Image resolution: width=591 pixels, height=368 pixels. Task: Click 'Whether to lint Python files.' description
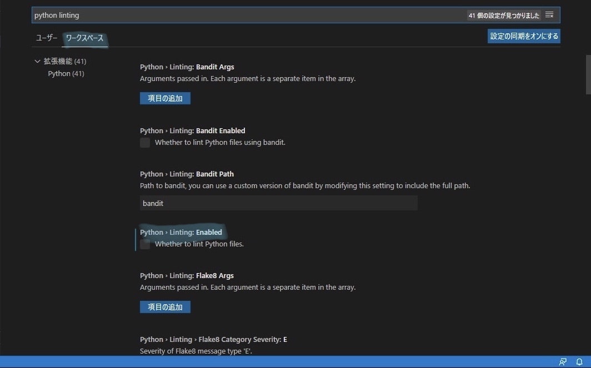(199, 244)
